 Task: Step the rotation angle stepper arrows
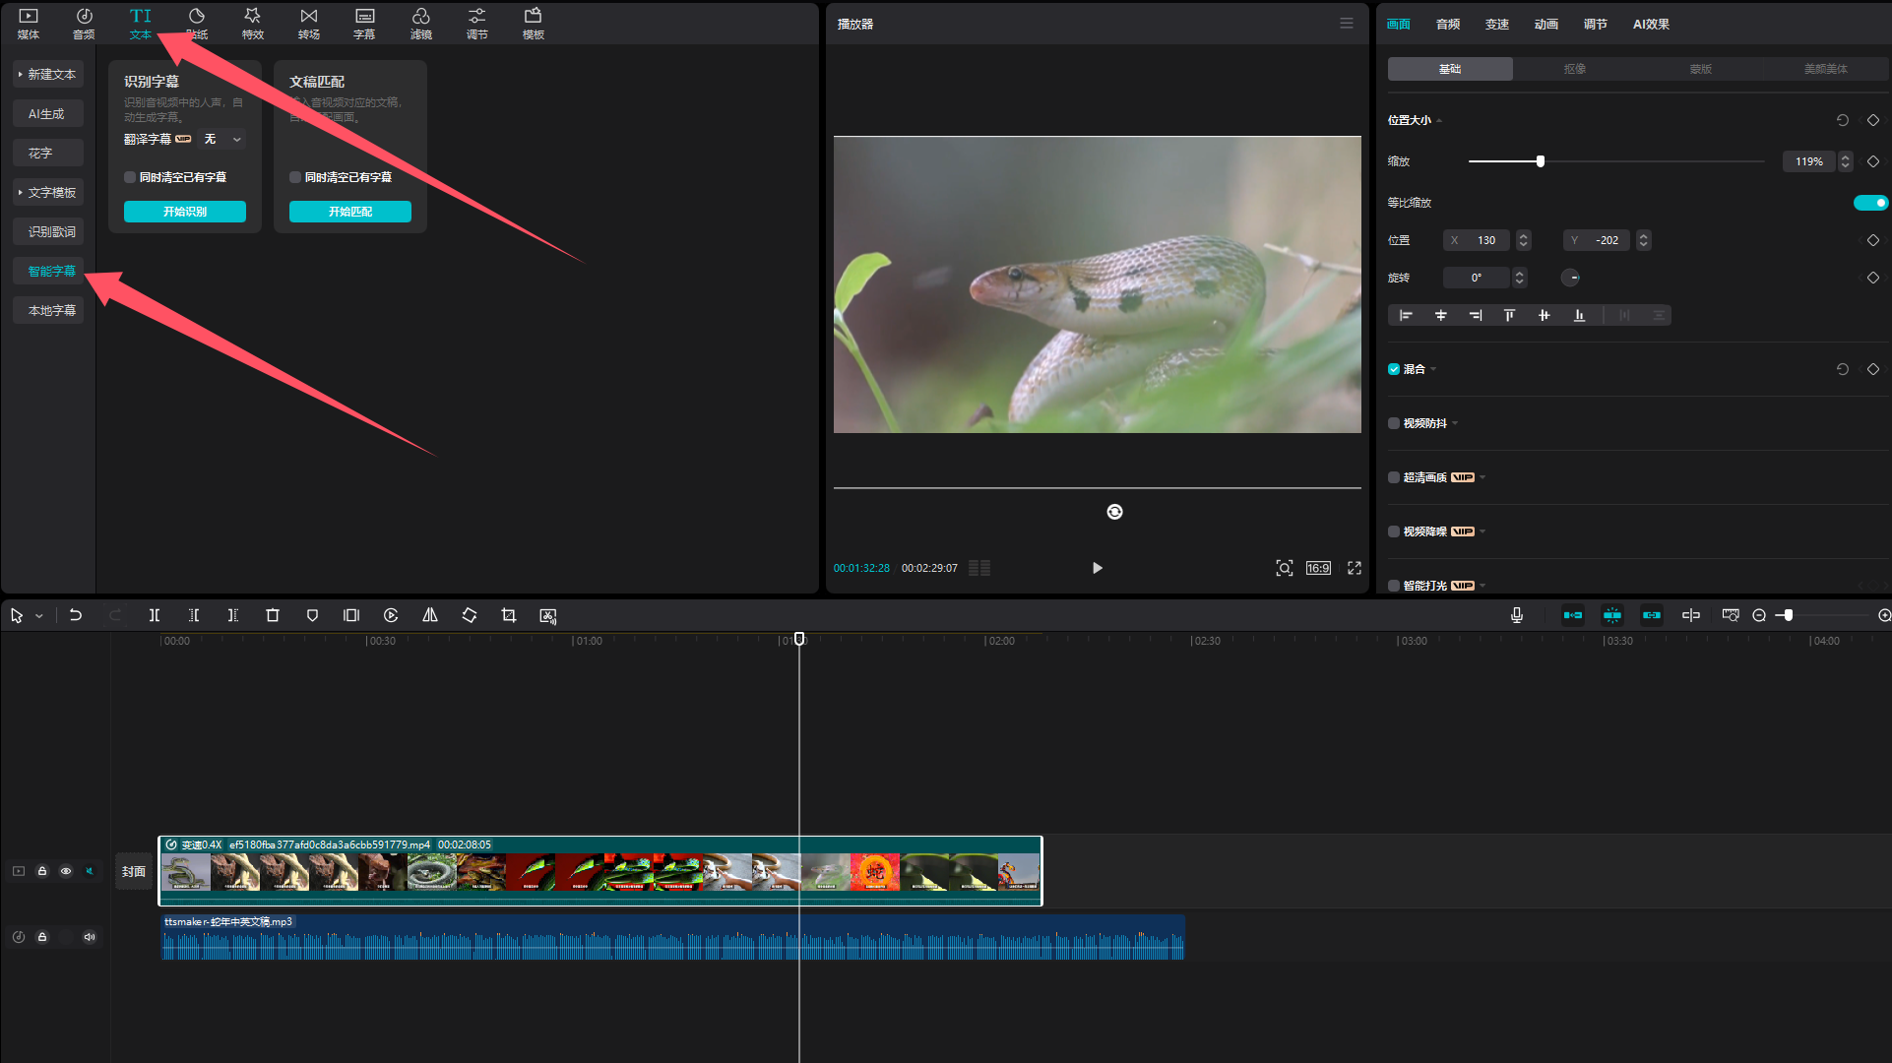1520,278
